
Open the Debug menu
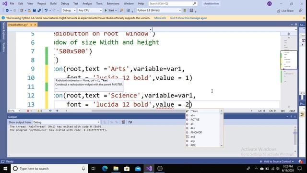[x=65, y=3]
